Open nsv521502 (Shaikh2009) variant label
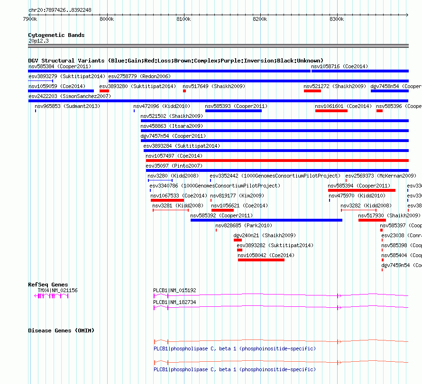The image size is (422, 384). [x=172, y=116]
